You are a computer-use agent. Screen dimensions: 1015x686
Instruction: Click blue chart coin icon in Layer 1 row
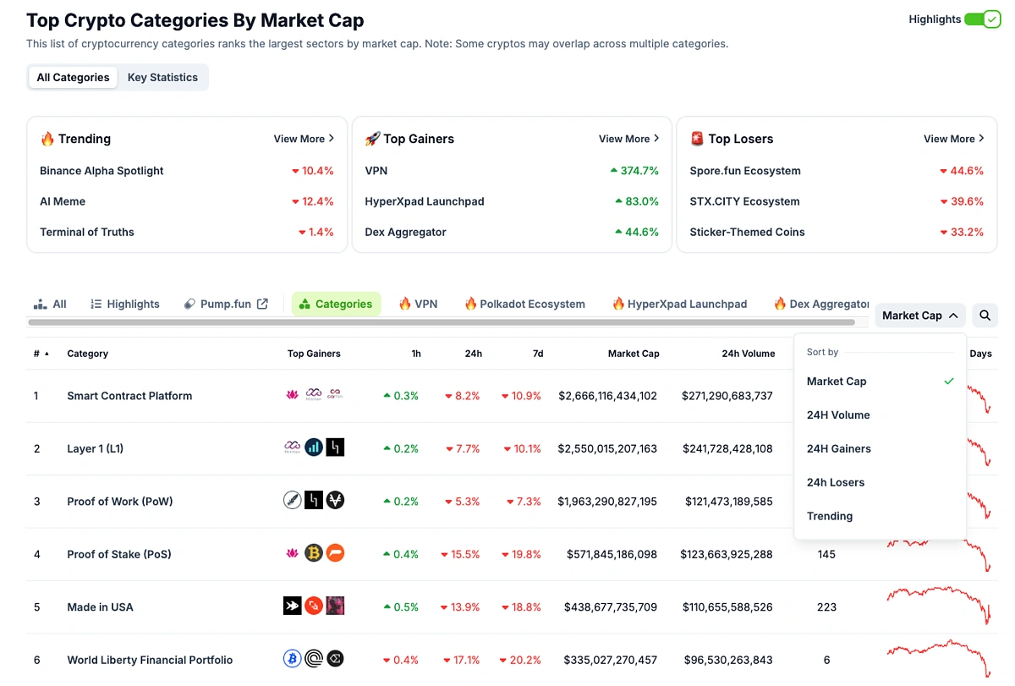314,447
